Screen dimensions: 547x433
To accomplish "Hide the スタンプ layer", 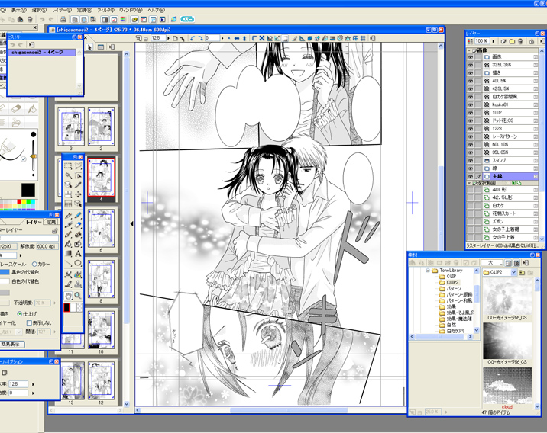I will tap(471, 160).
